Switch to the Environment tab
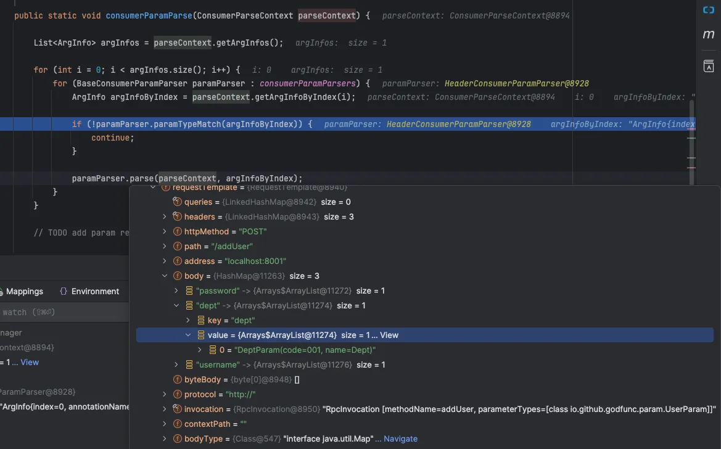 [x=89, y=291]
